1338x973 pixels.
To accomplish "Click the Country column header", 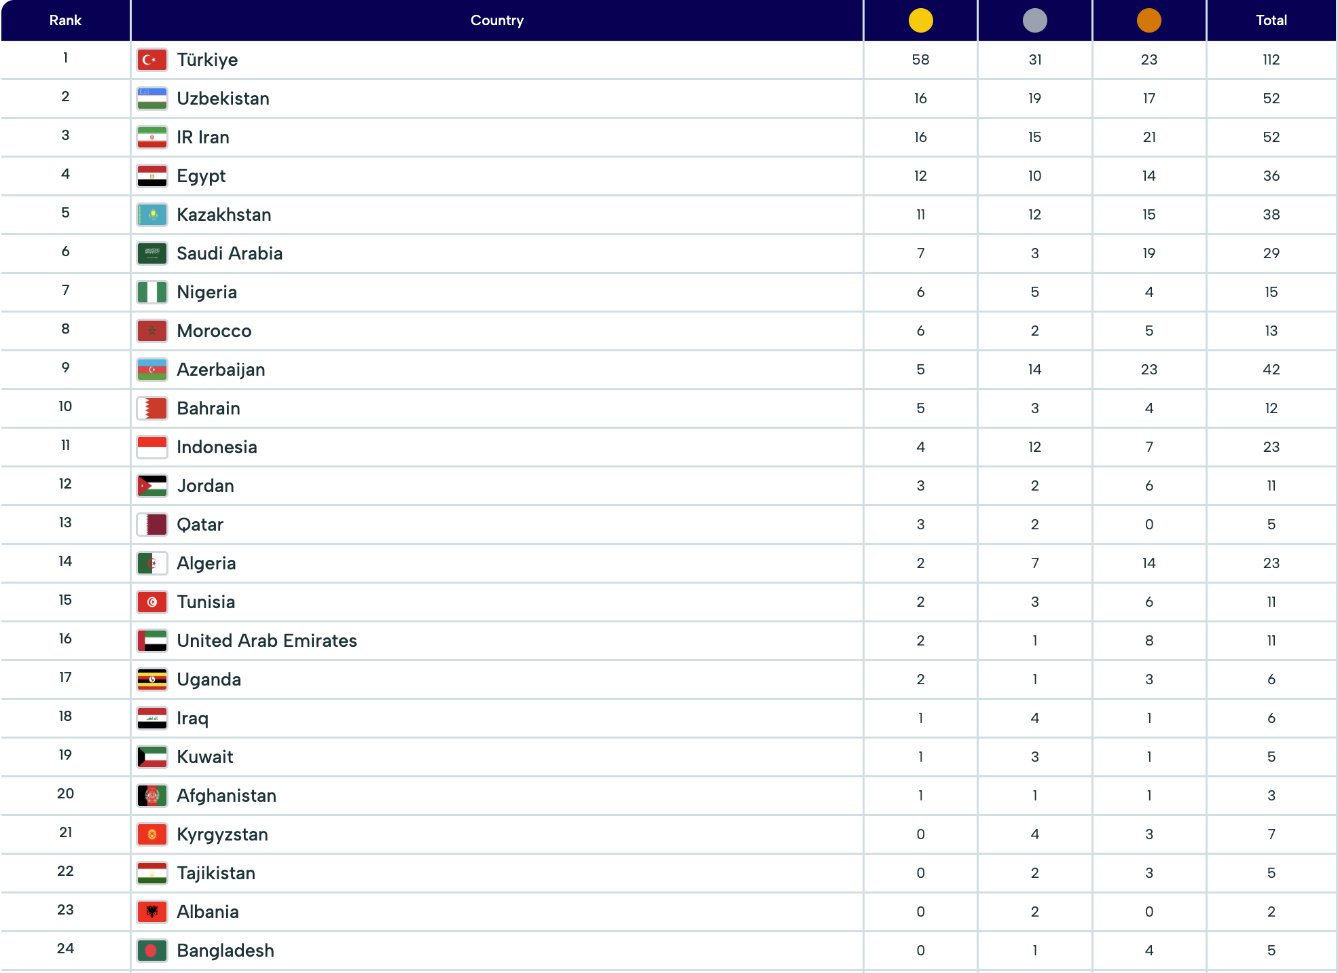I will point(496,20).
